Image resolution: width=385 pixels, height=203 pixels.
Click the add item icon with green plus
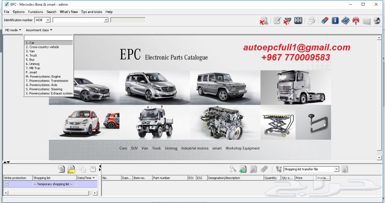[243, 169]
